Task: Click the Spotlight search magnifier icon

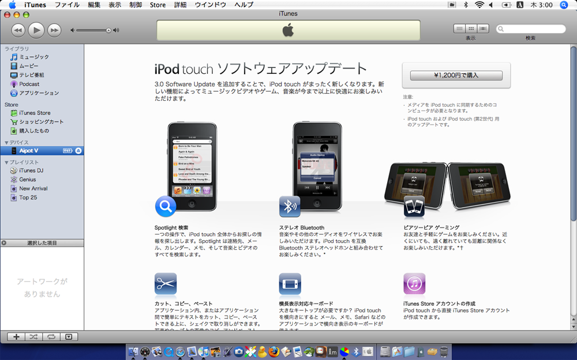Action: click(166, 206)
